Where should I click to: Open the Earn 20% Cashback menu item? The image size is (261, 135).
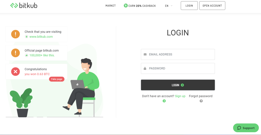point(140,6)
